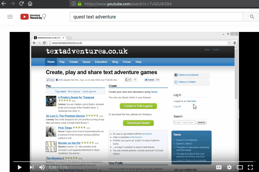Open the browser home page
Screen dimensions: 259x172
click(30, 4)
